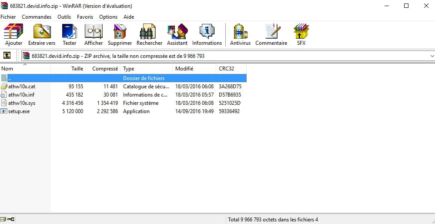Image resolution: width=435 pixels, height=224 pixels.
Task: Sort by the Type column header
Action: pos(147,69)
